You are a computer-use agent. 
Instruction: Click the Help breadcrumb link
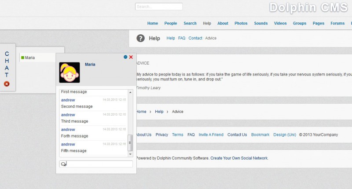pyautogui.click(x=159, y=112)
